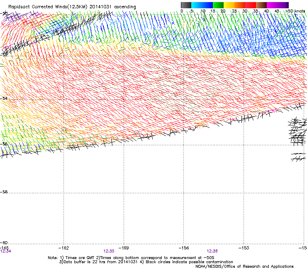Click the '40' label under the legend
Viewport: 307px width, 269px height.
[x=266, y=11]
